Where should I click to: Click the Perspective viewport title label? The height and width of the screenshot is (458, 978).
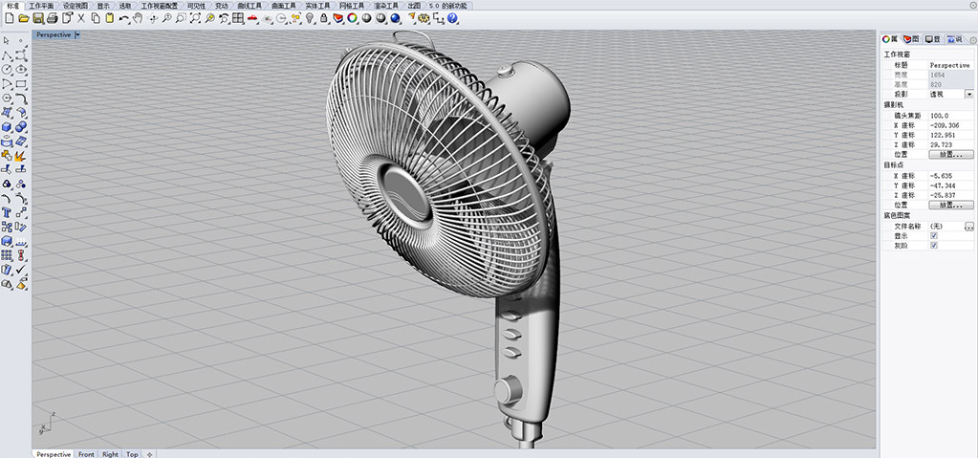click(54, 35)
